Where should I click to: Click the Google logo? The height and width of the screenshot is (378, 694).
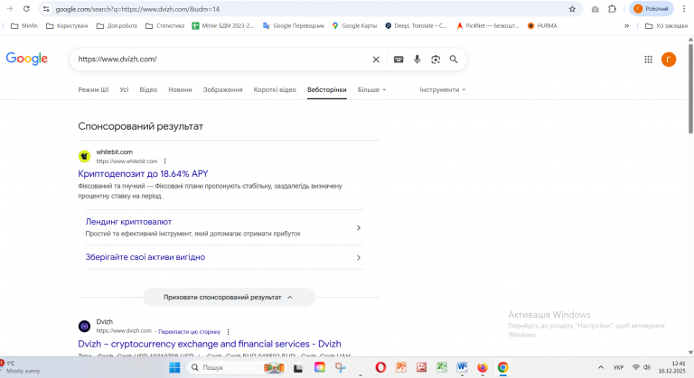coord(27,59)
